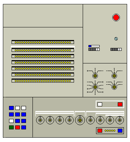Click the large center dial in dial row
This screenshot has width=130, height=142.
coord(80,120)
